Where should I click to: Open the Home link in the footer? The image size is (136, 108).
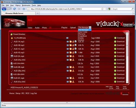click(12, 93)
